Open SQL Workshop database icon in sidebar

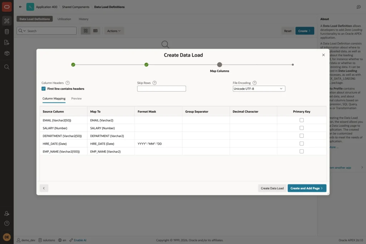point(7,31)
